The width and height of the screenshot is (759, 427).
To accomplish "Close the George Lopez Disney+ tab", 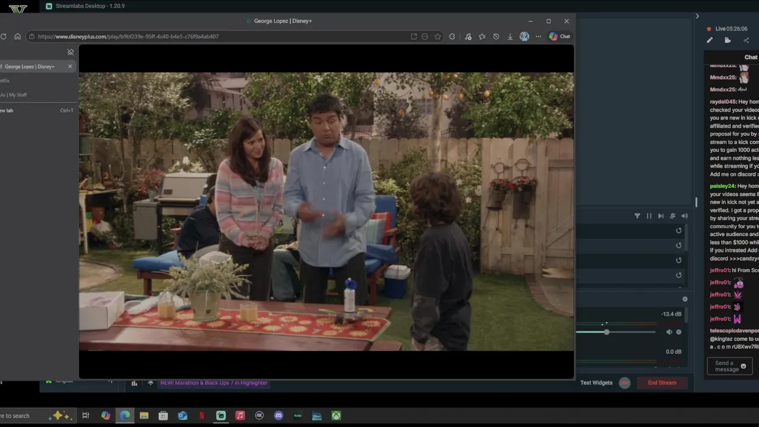I will (x=70, y=66).
